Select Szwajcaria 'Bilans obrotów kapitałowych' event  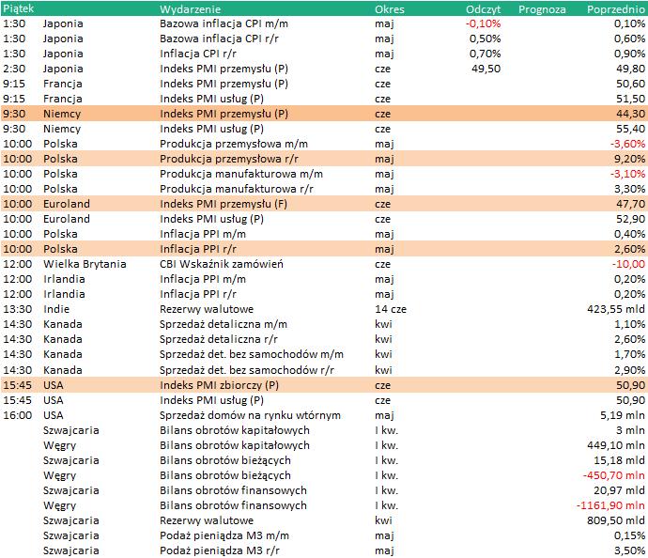(x=235, y=430)
